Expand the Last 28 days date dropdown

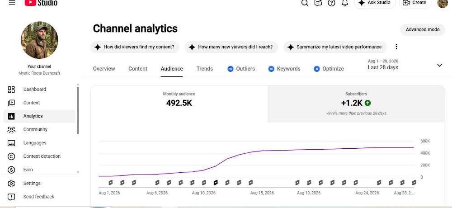(x=439, y=65)
